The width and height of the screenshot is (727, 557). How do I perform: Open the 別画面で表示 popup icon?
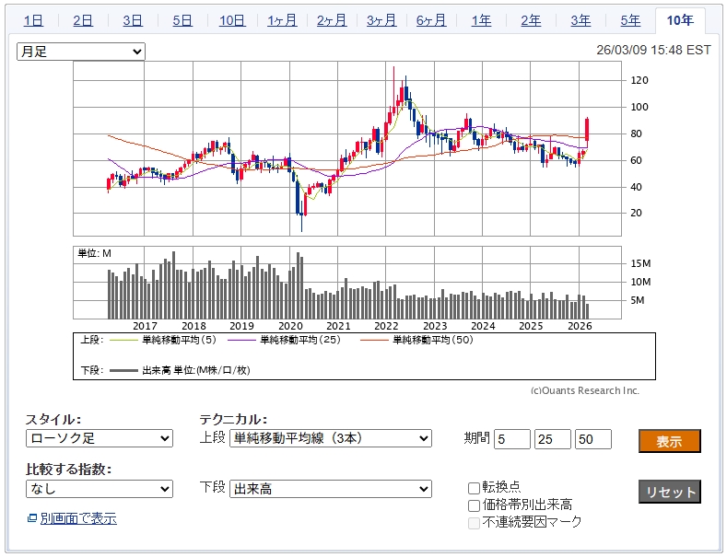pos(32,519)
